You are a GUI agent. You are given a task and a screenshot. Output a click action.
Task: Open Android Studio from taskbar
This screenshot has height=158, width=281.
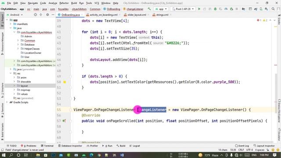coord(84,155)
